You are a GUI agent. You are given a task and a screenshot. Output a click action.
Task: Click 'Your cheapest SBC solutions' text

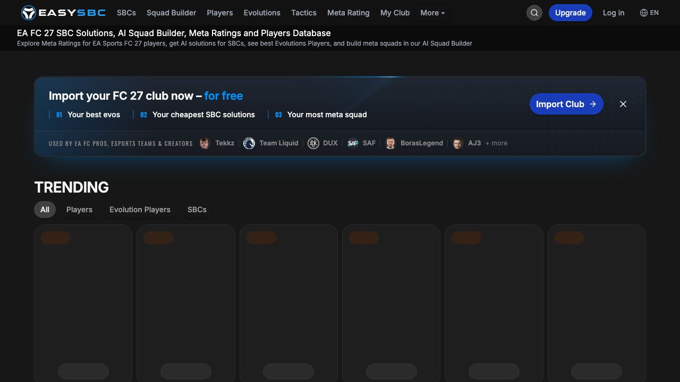pos(203,115)
